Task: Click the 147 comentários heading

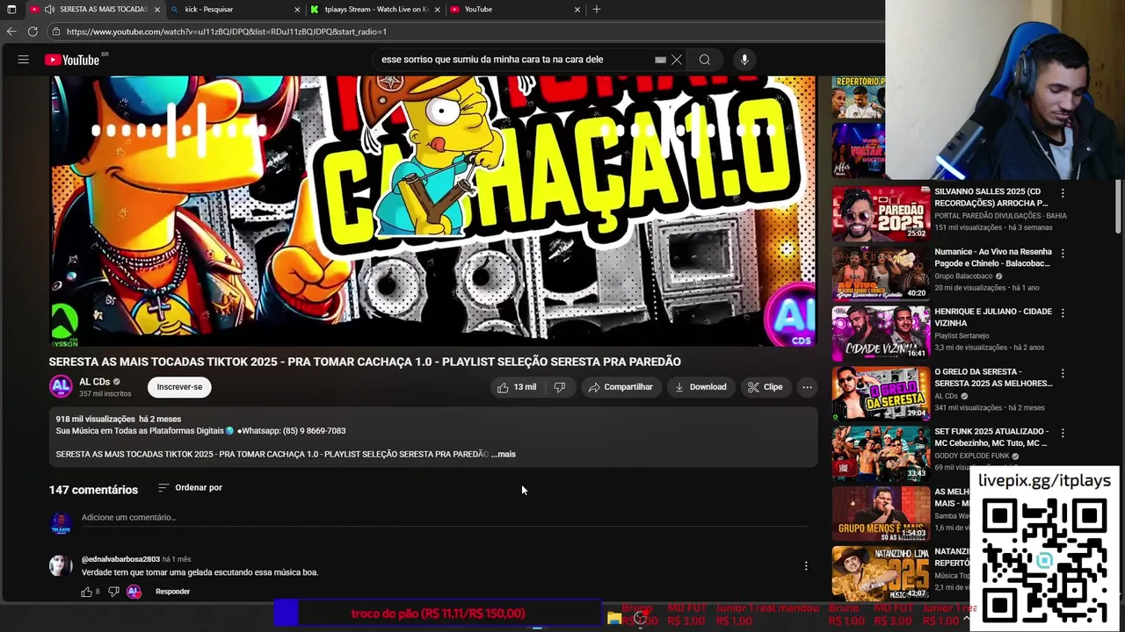Action: pyautogui.click(x=93, y=490)
